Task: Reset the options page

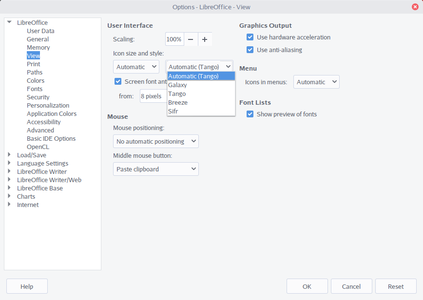Action: click(x=396, y=286)
